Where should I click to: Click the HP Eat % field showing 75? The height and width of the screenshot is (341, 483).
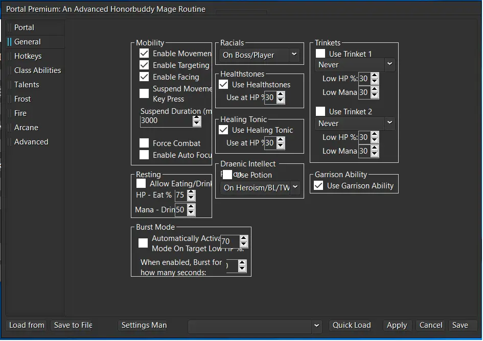181,195
